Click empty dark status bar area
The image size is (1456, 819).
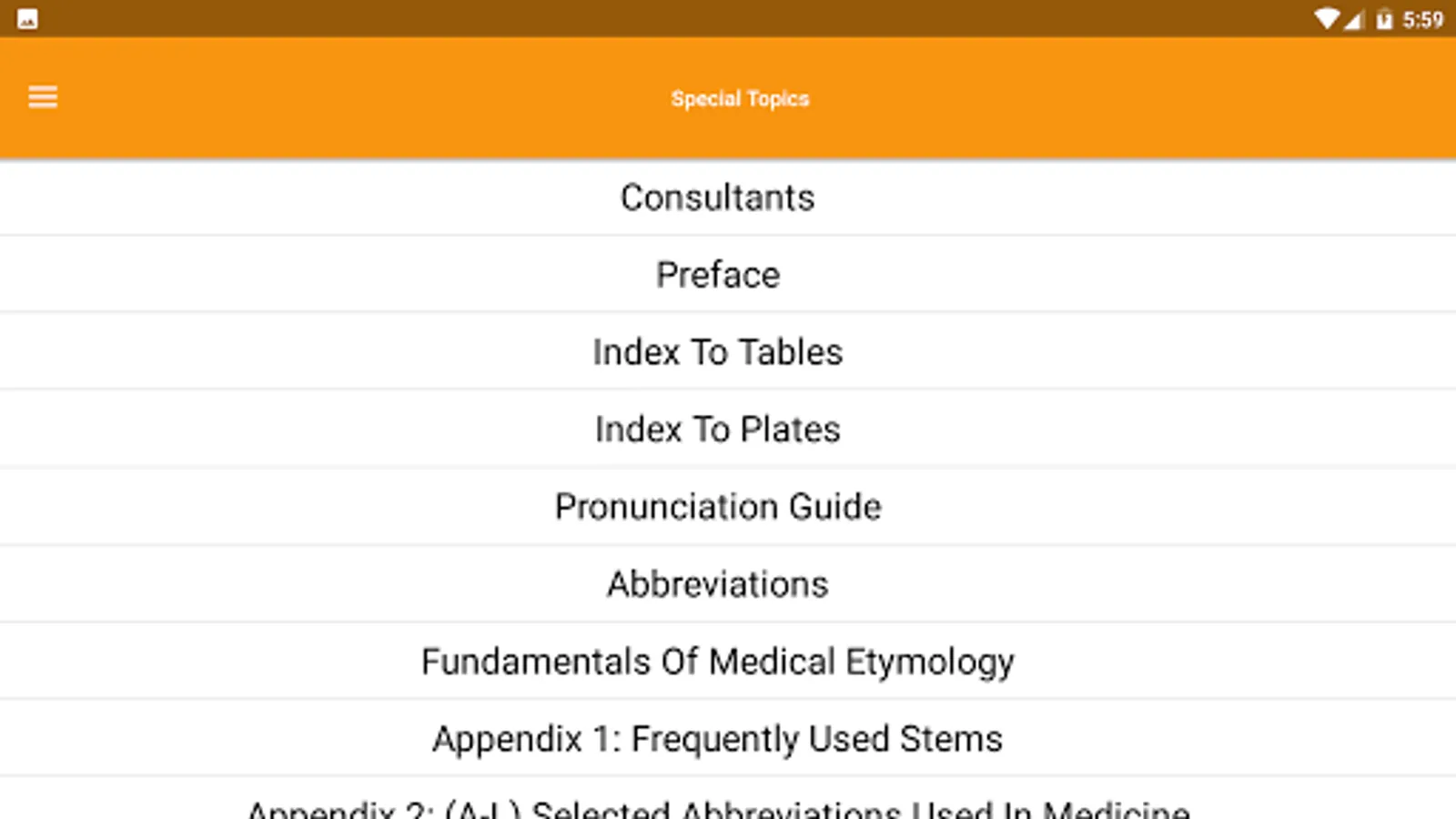tap(637, 18)
